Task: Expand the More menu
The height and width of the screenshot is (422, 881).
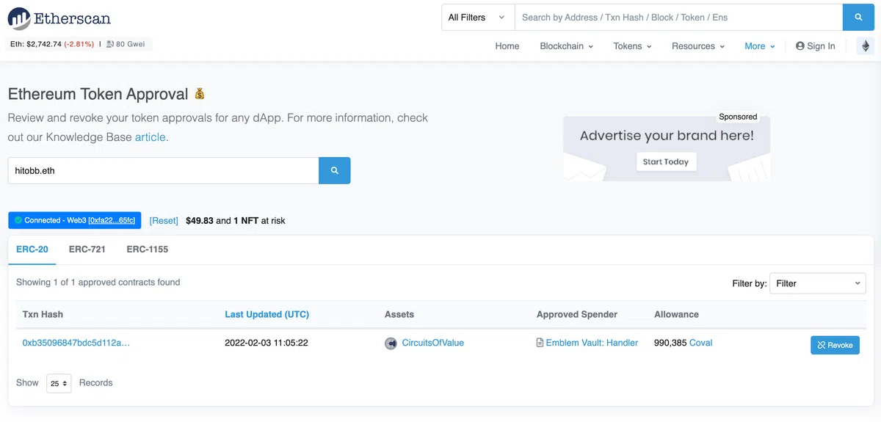Action: coord(759,46)
